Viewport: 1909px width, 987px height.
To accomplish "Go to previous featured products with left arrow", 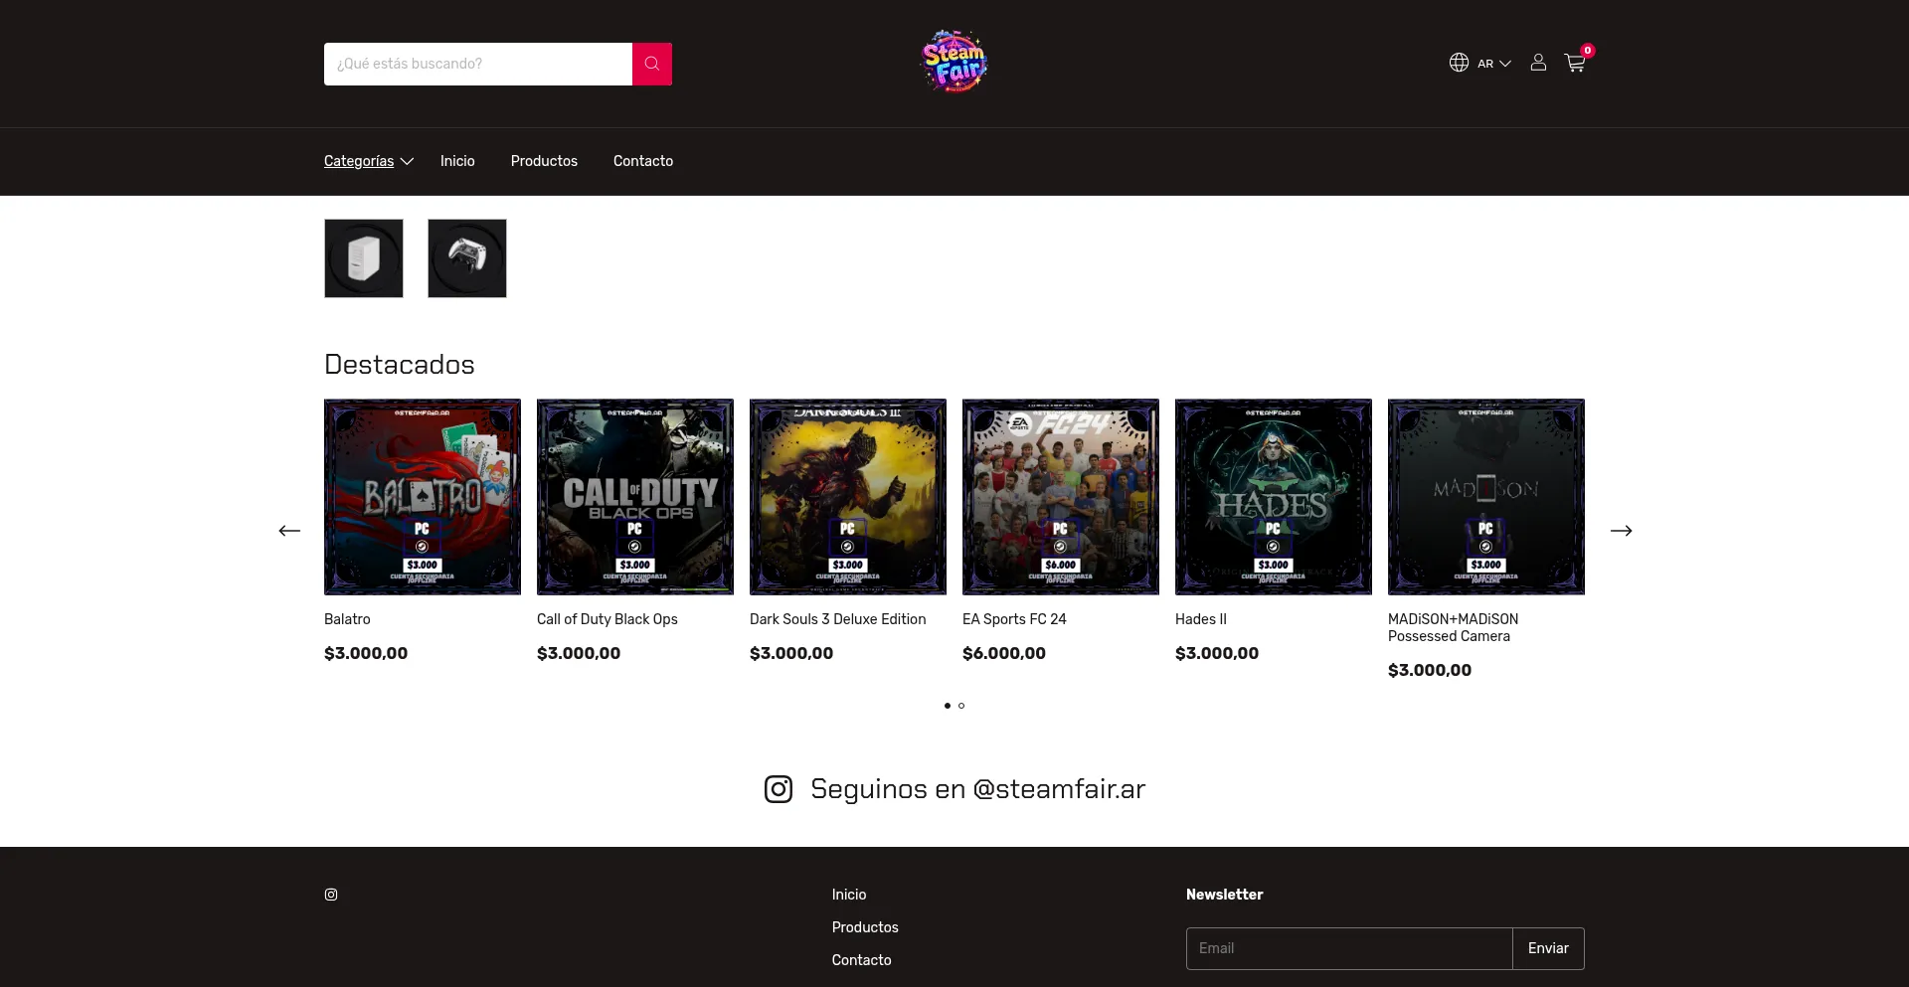I will coord(289,531).
